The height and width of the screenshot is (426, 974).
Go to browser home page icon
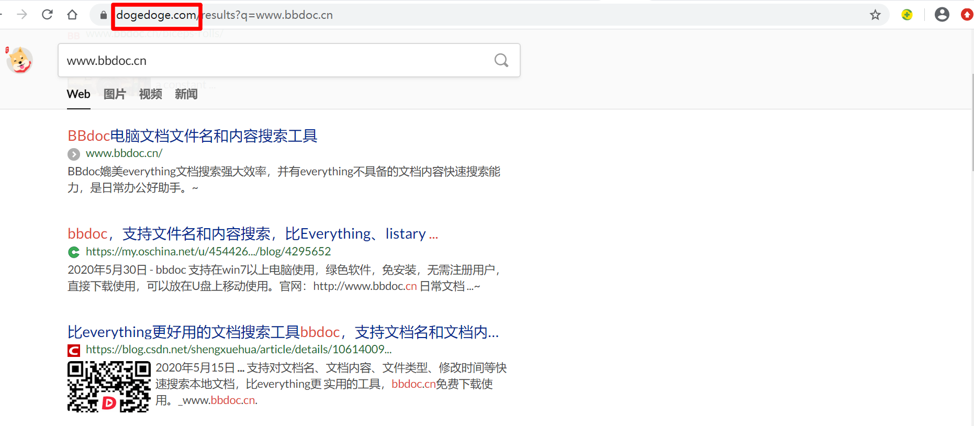(72, 15)
